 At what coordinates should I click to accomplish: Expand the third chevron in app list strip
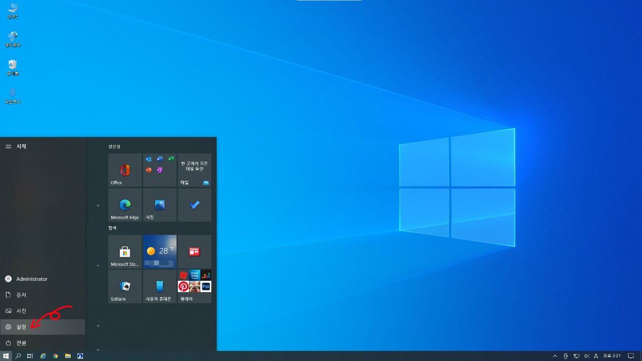[98, 325]
